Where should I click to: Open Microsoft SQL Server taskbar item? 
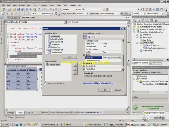coord(51,125)
